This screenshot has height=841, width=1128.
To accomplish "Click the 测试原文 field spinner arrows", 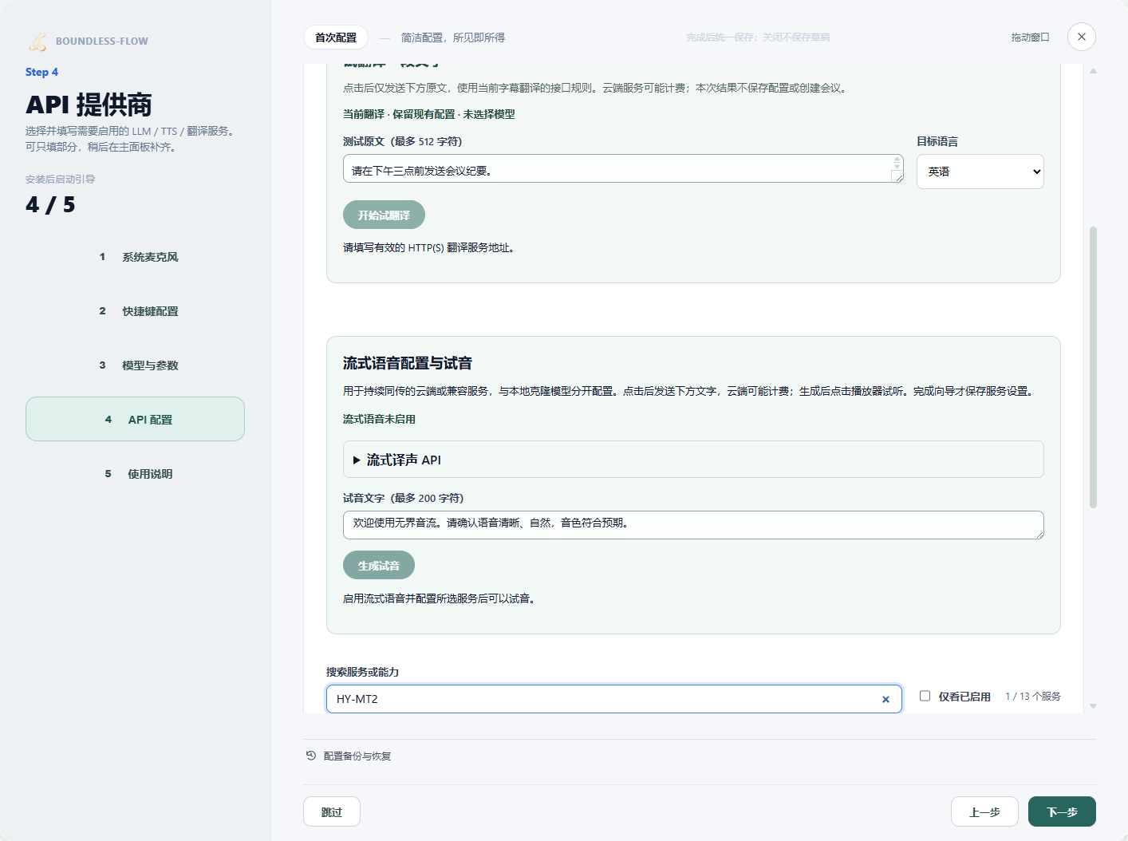I will (x=897, y=163).
